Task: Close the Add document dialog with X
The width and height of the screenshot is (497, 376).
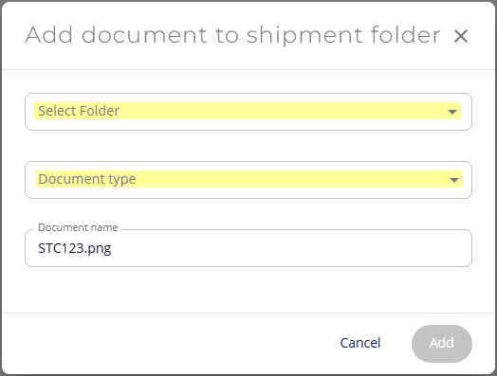Action: 461,36
